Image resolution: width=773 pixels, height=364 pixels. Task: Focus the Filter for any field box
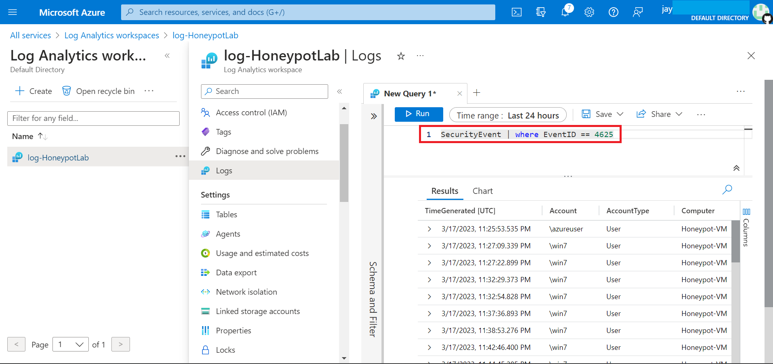[x=93, y=118]
